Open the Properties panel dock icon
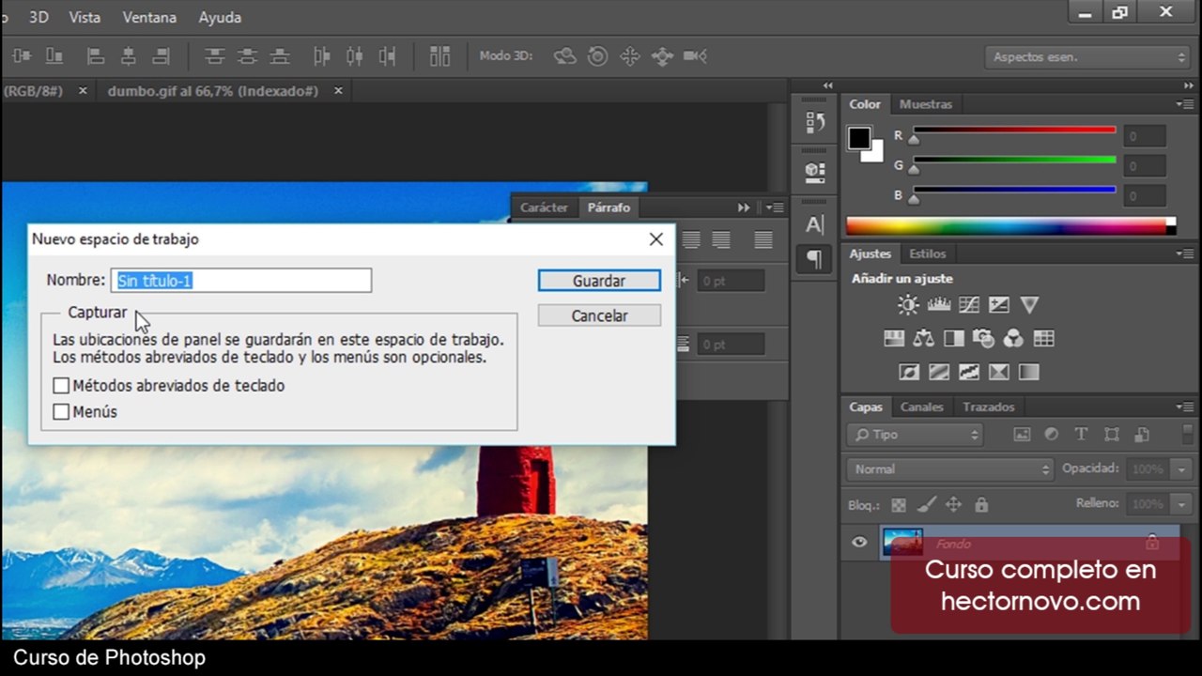1202x676 pixels. [815, 172]
